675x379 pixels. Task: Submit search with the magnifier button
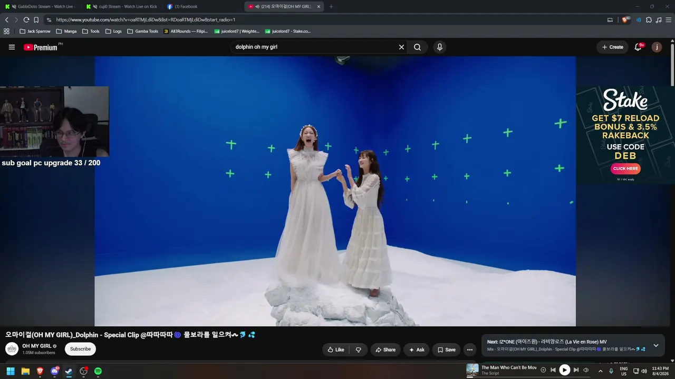417,47
